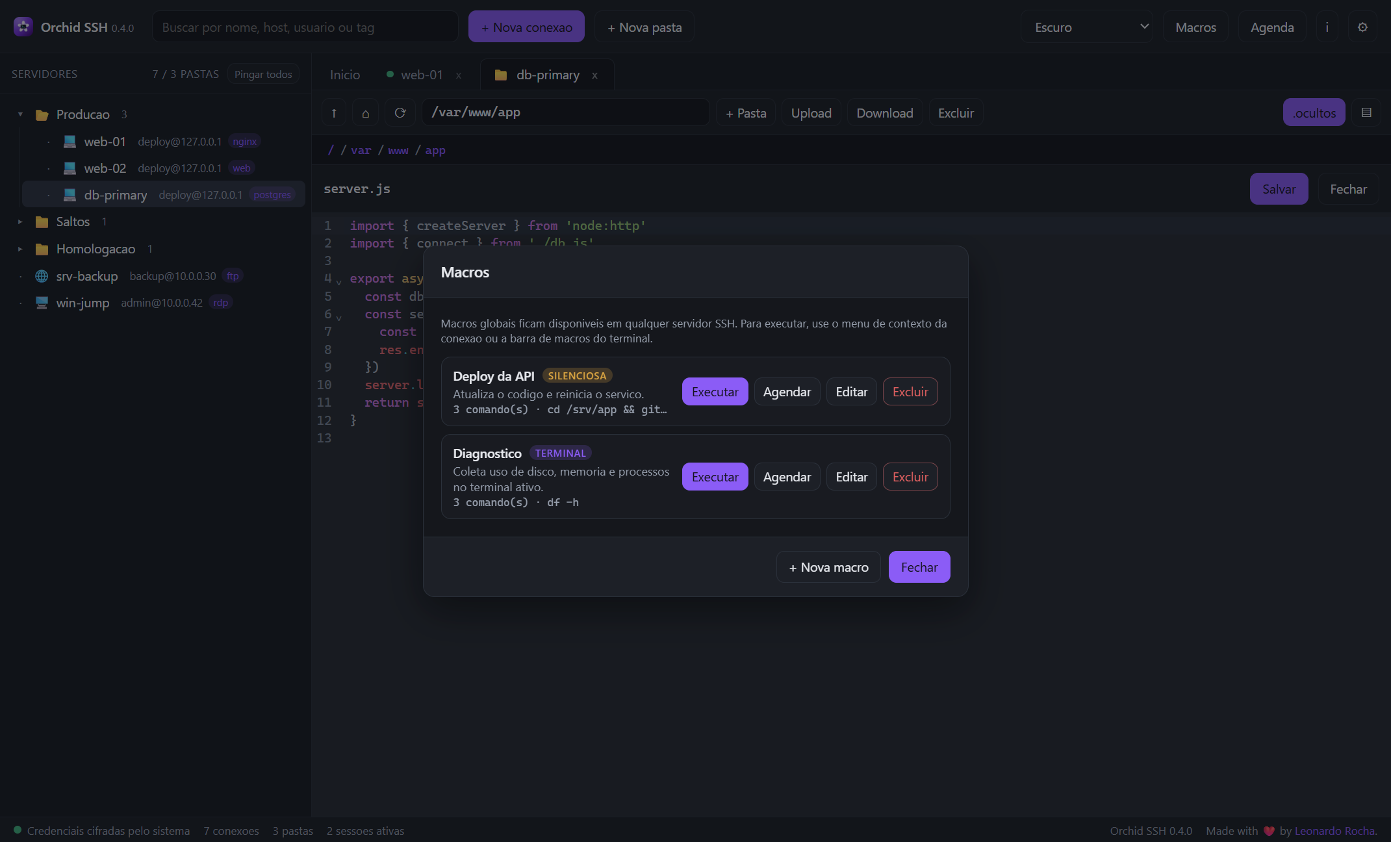Click the web-02 server computer icon
This screenshot has height=842, width=1391.
70,168
